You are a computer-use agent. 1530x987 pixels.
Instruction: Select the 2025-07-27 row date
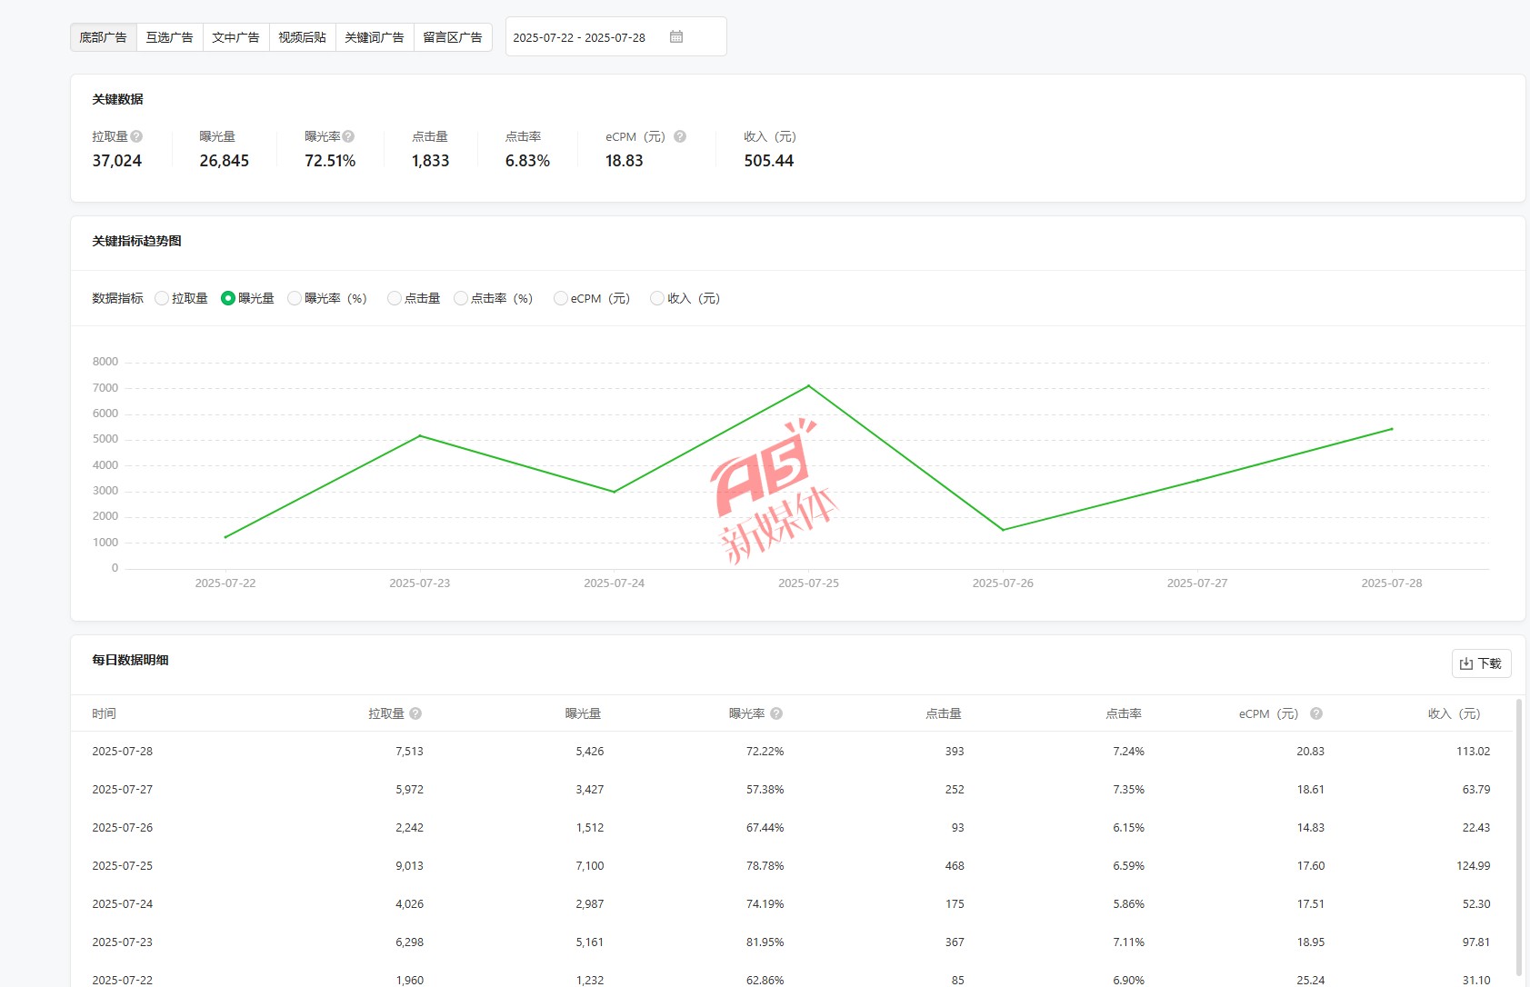coord(122,790)
